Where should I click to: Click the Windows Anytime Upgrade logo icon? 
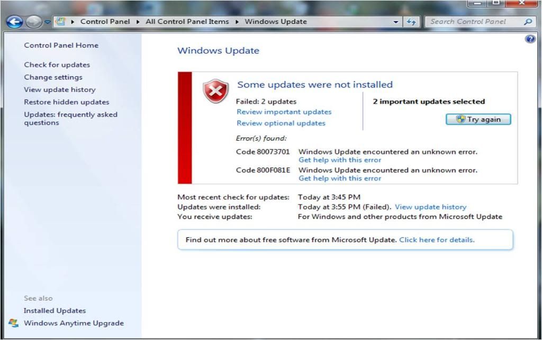tap(14, 323)
